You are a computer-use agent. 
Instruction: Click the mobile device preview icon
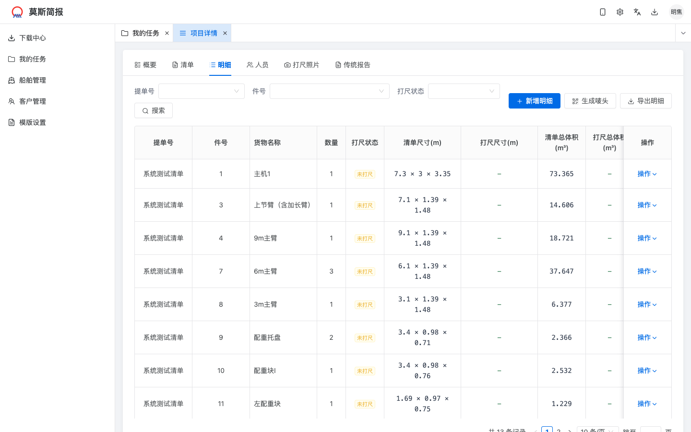pos(602,12)
